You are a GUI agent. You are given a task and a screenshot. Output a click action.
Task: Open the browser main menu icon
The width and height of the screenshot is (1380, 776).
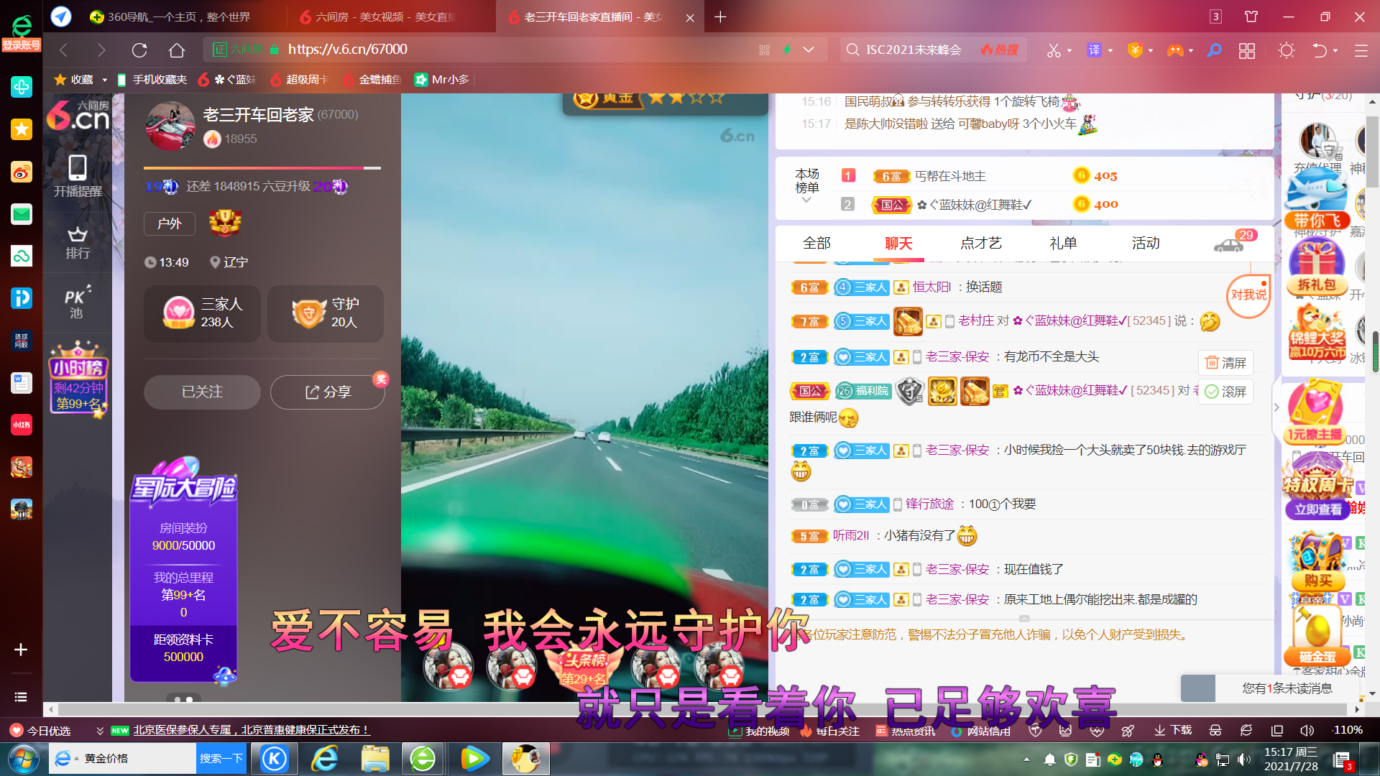point(1361,50)
